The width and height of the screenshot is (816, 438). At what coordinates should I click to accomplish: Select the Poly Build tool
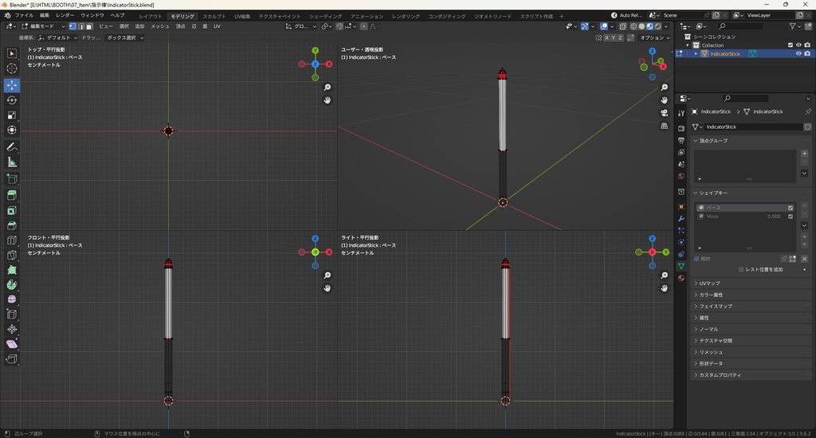11,270
